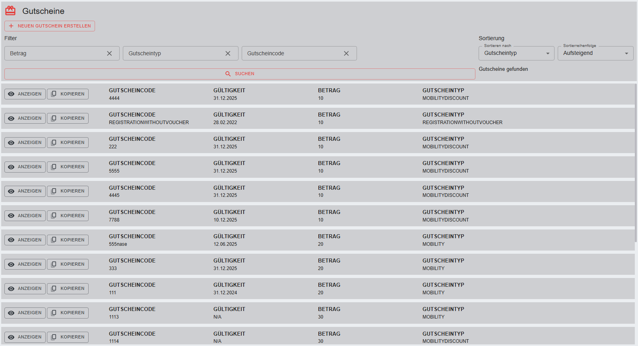Expand the Sortierreihenfolge dropdown
Image resolution: width=638 pixels, height=346 pixels.
point(595,53)
